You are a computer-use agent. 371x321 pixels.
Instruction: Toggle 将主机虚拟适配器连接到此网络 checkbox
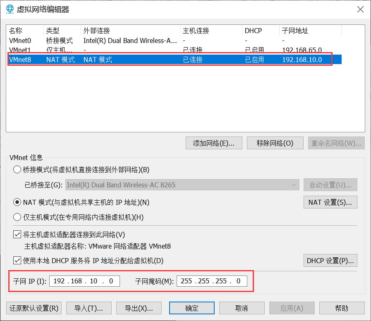(x=17, y=235)
